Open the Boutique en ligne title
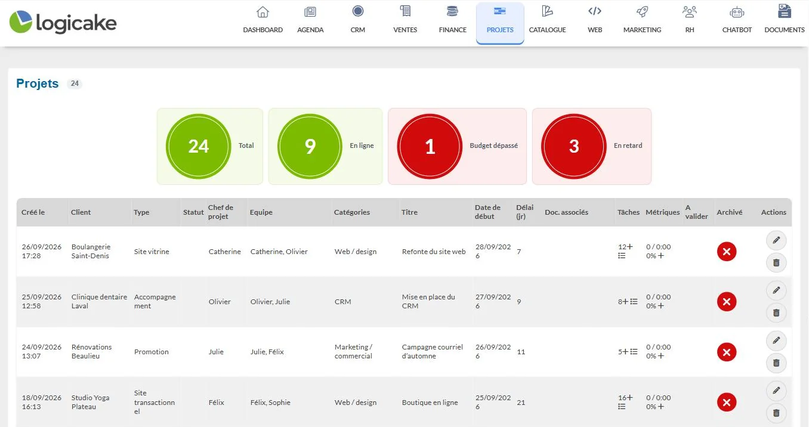 coord(430,403)
